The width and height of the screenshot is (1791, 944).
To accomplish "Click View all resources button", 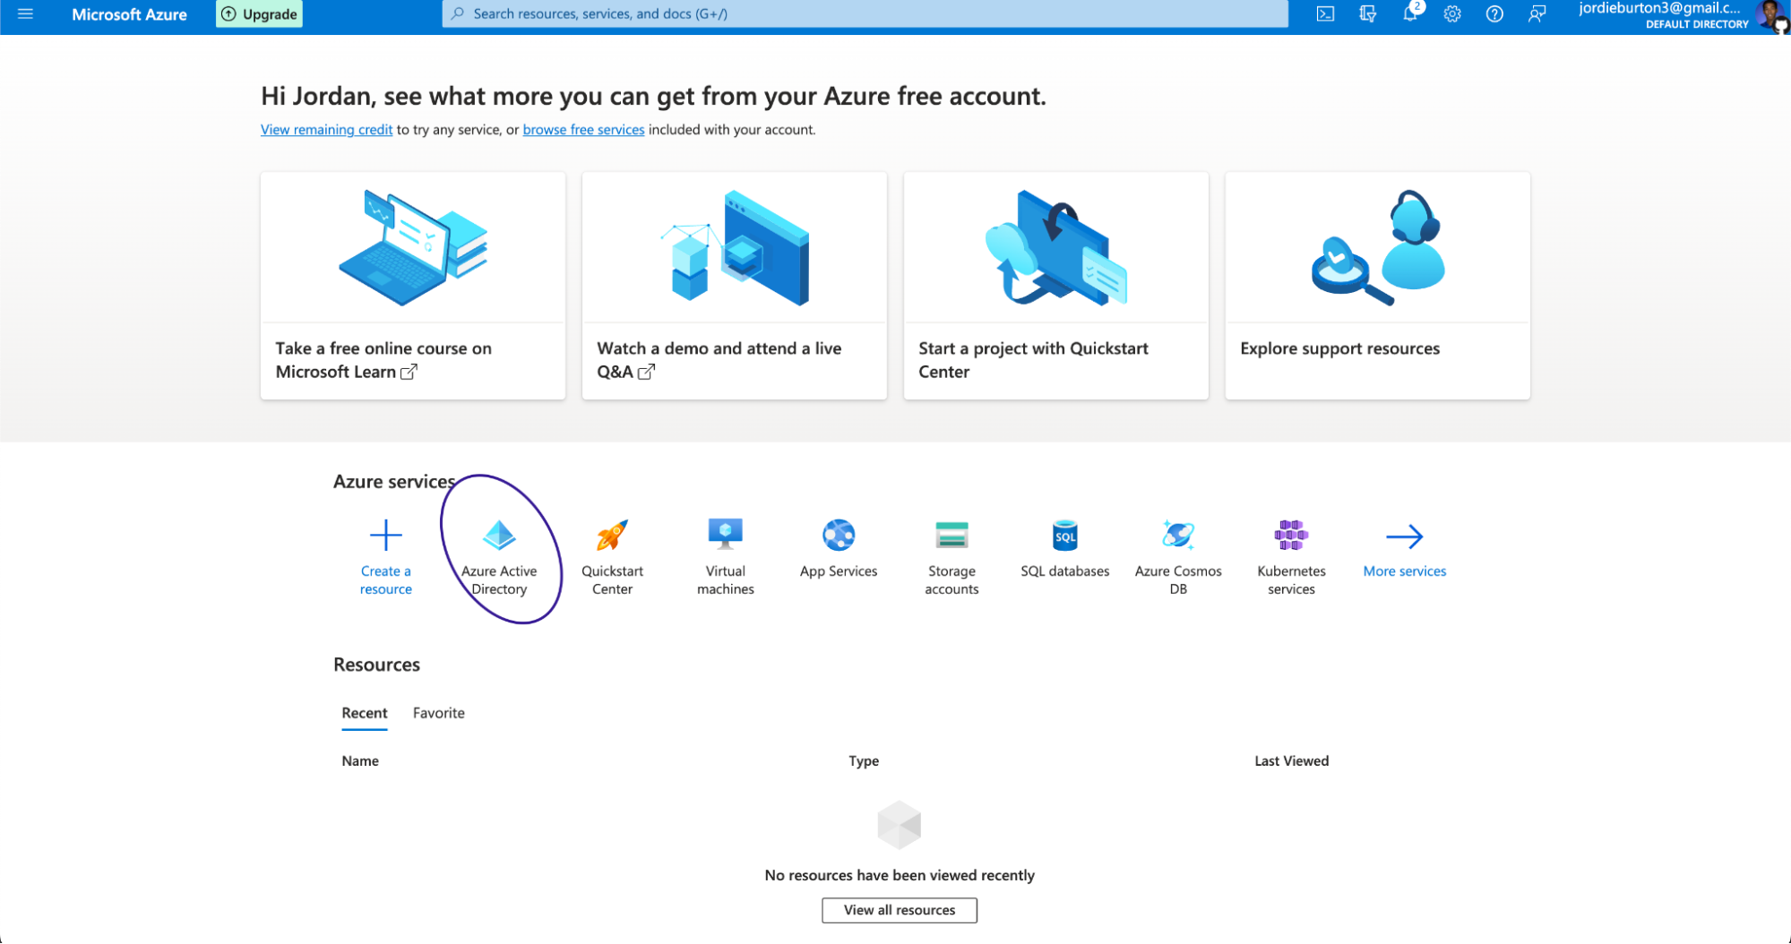I will click(x=900, y=911).
